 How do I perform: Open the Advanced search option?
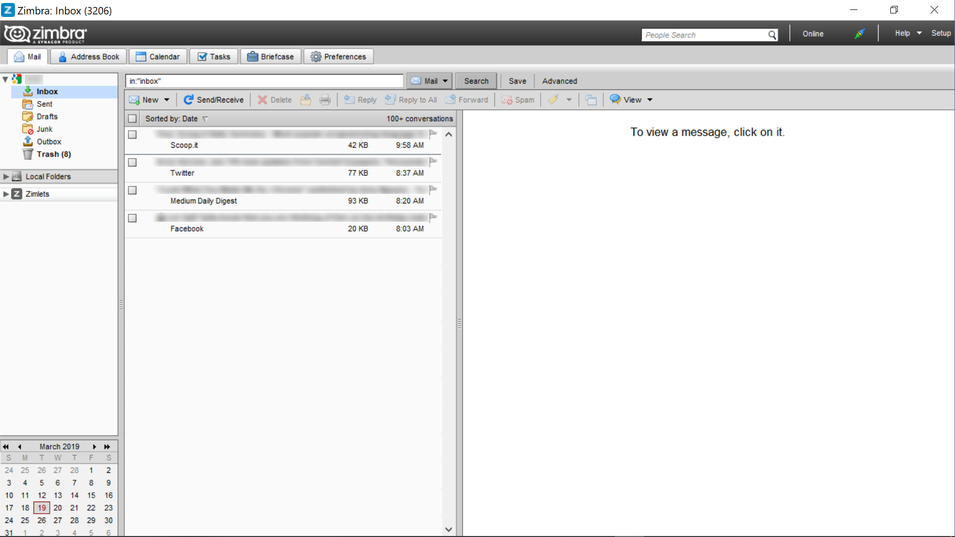coord(560,81)
